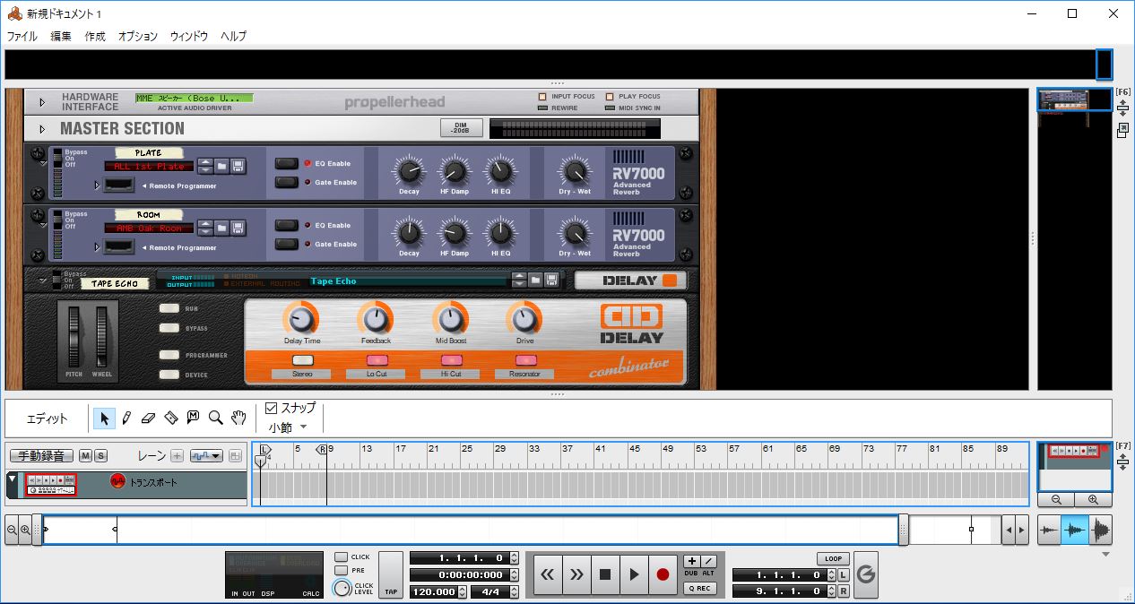Click the 手動録音 button

click(41, 456)
